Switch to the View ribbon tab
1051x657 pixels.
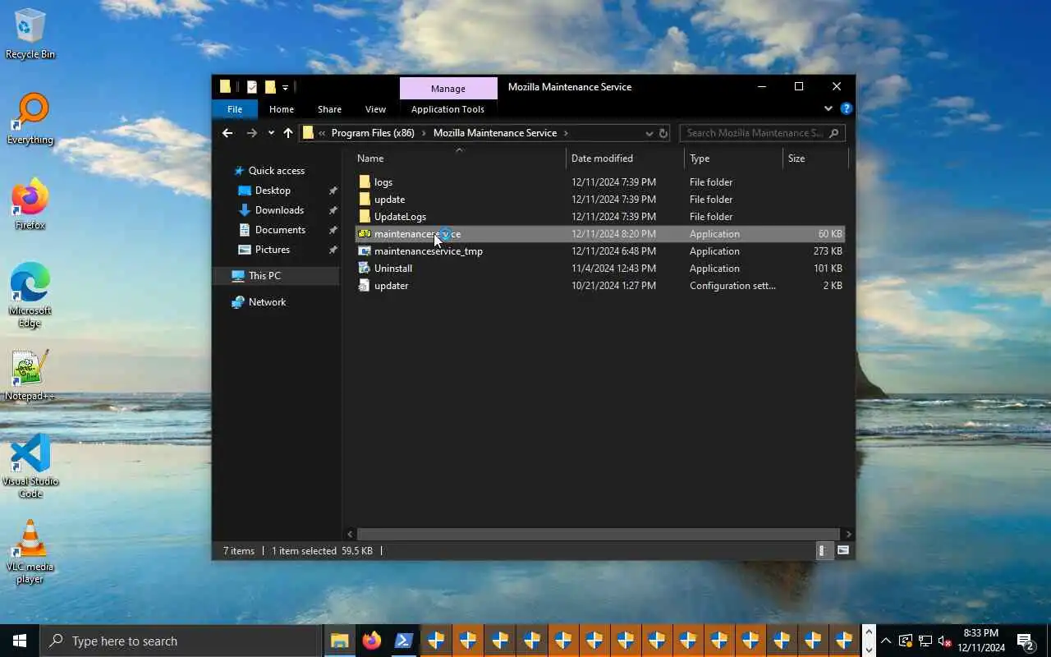[x=375, y=109]
